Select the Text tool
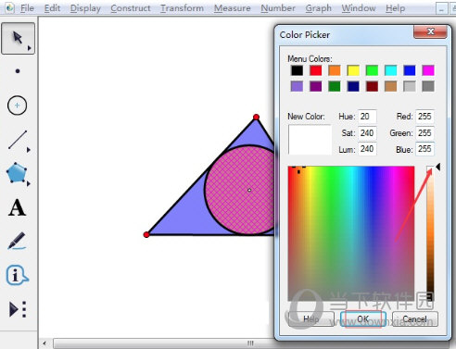This screenshot has width=456, height=349. pyautogui.click(x=17, y=207)
